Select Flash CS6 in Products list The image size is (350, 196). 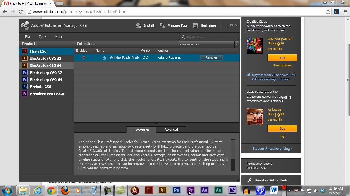pyautogui.click(x=46, y=51)
